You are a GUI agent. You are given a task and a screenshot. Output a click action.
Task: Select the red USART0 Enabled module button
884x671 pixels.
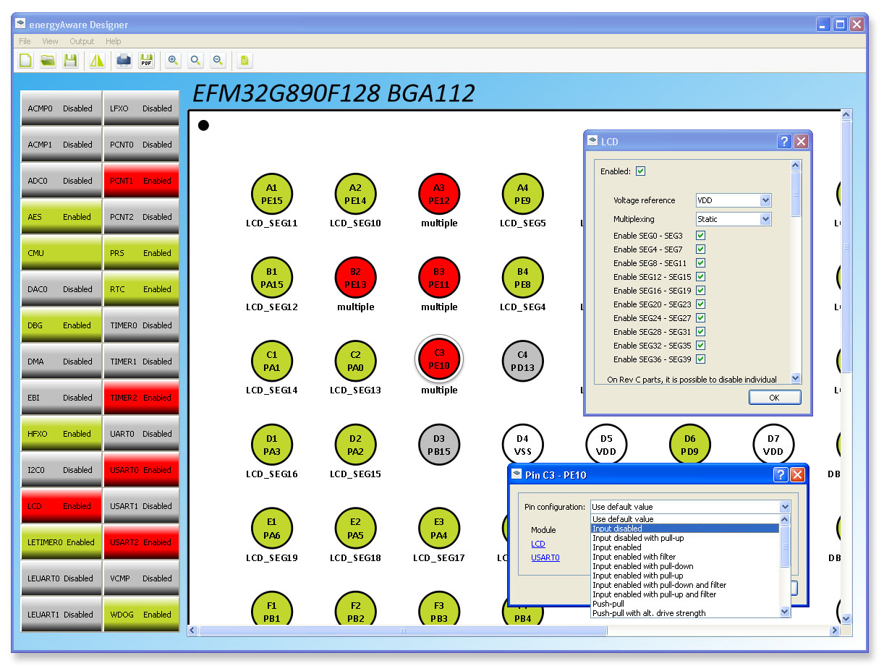(x=141, y=470)
